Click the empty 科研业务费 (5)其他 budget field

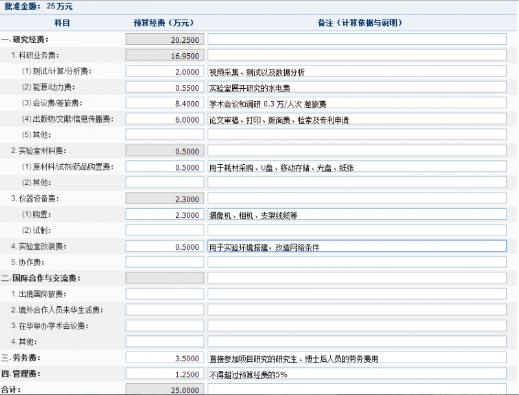(165, 135)
